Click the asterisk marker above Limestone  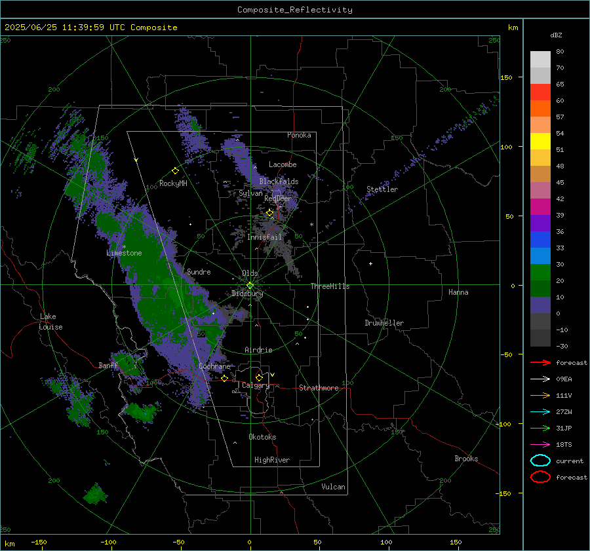tap(124, 247)
